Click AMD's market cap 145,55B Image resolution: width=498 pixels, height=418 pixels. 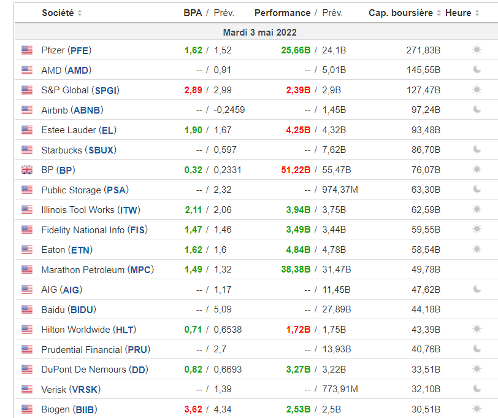(x=423, y=70)
